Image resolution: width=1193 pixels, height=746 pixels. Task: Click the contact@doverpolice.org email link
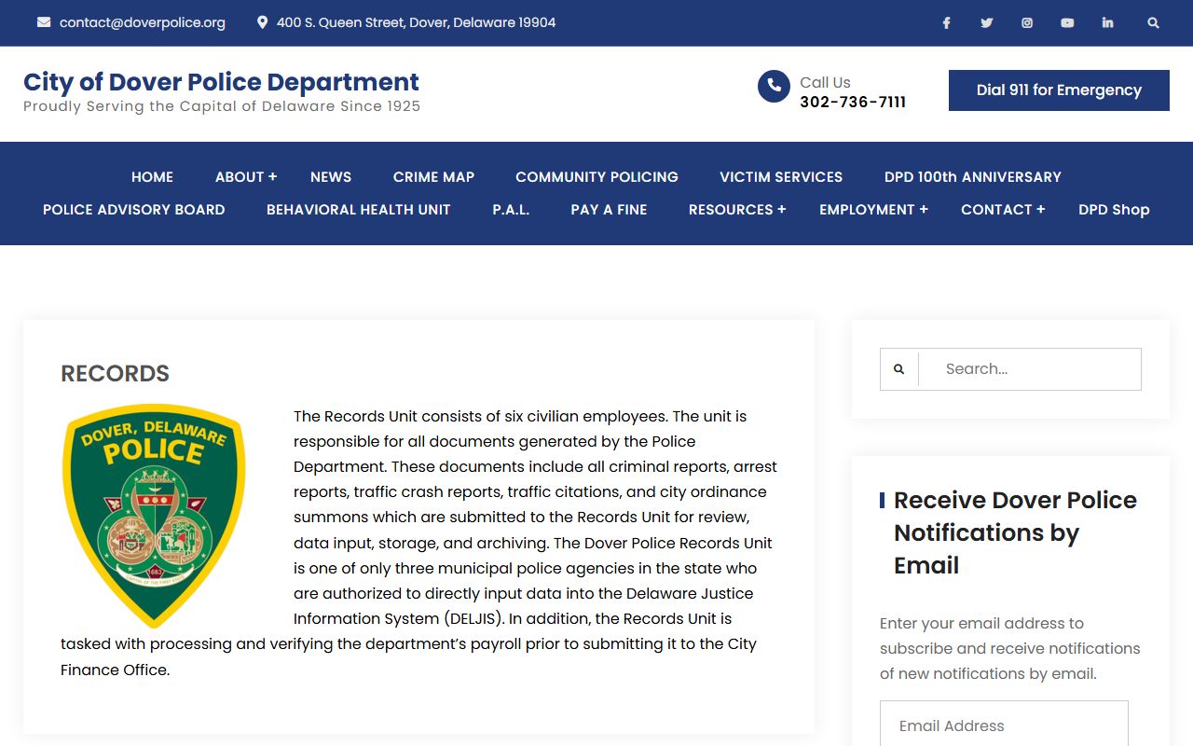(143, 22)
